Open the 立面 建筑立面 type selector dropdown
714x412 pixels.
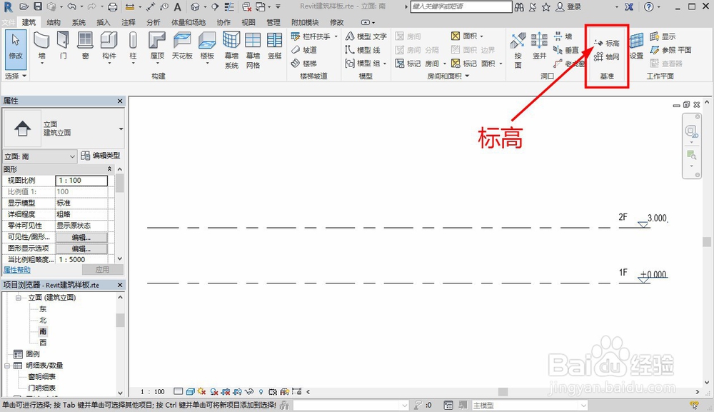point(121,129)
